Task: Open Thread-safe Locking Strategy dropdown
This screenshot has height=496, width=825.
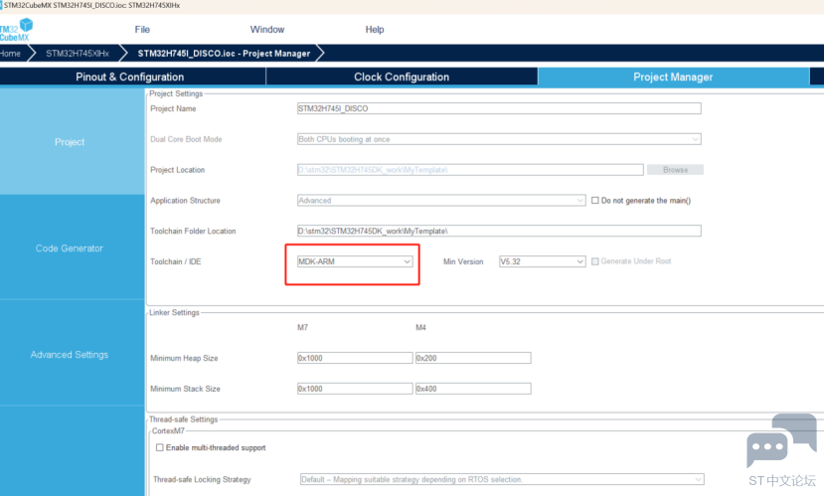Action: [x=501, y=479]
